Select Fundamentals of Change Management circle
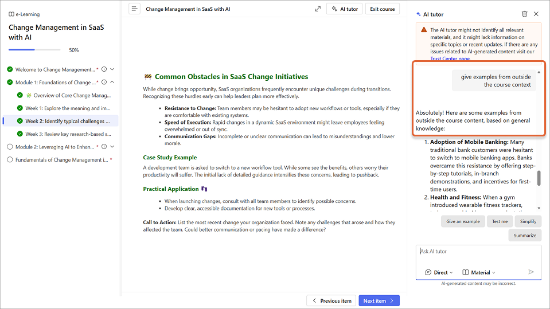 [10, 159]
